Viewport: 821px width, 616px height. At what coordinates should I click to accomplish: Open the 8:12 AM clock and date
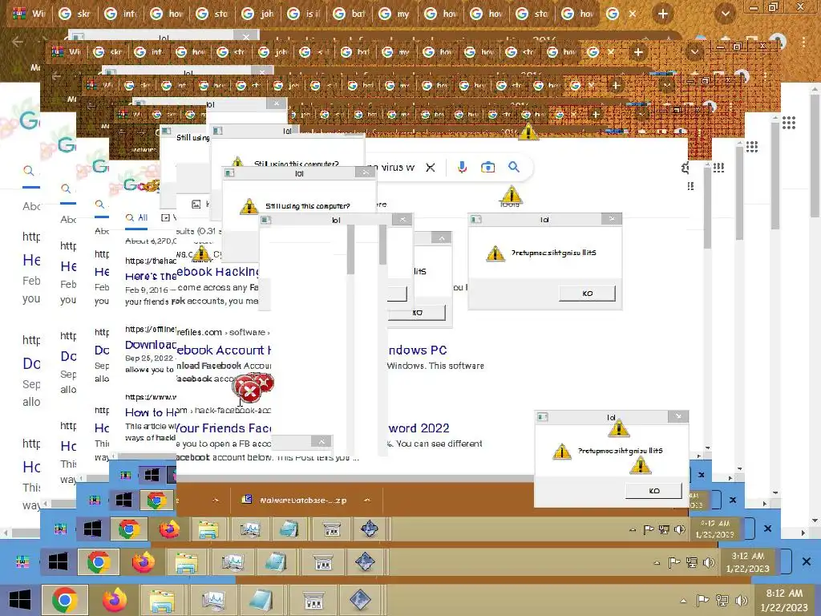(784, 600)
